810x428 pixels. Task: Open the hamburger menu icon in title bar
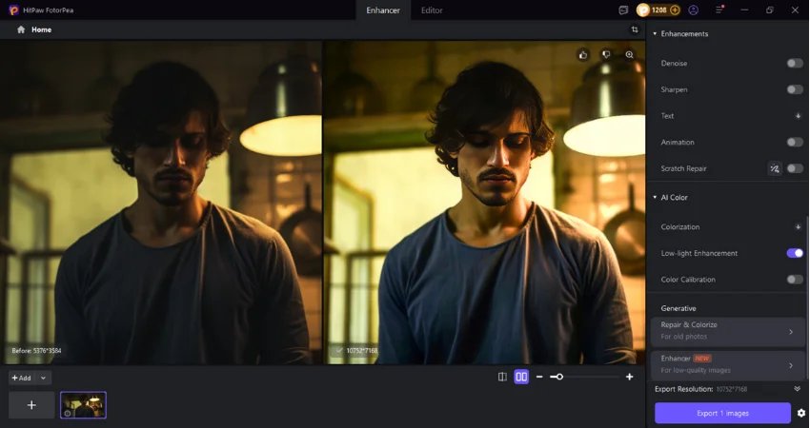719,10
